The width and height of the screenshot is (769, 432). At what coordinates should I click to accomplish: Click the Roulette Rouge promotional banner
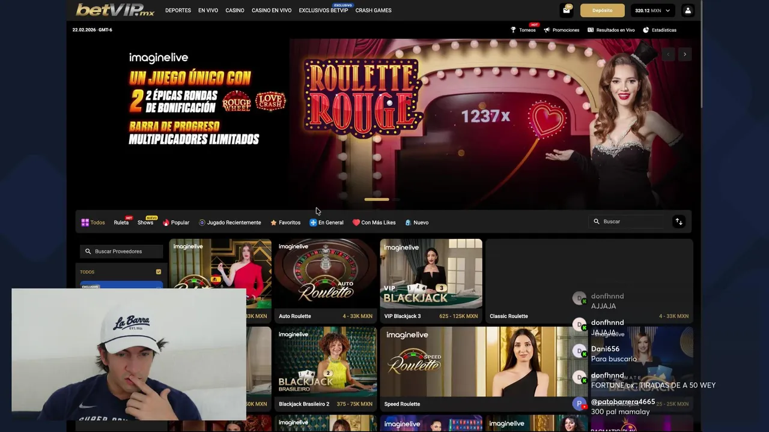[384, 124]
